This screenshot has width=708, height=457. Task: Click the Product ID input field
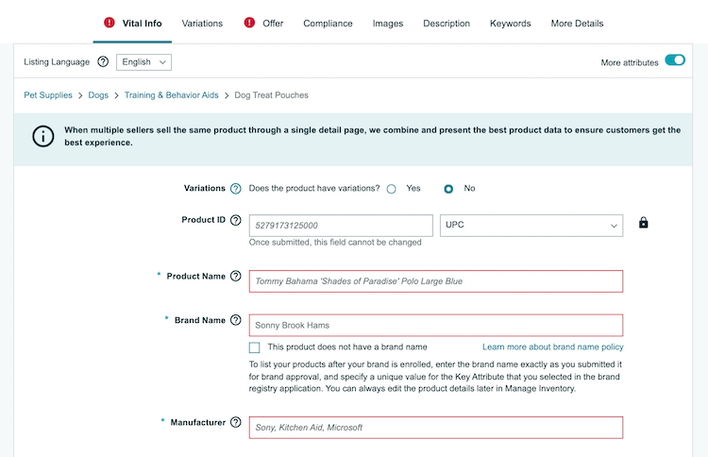coord(341,226)
